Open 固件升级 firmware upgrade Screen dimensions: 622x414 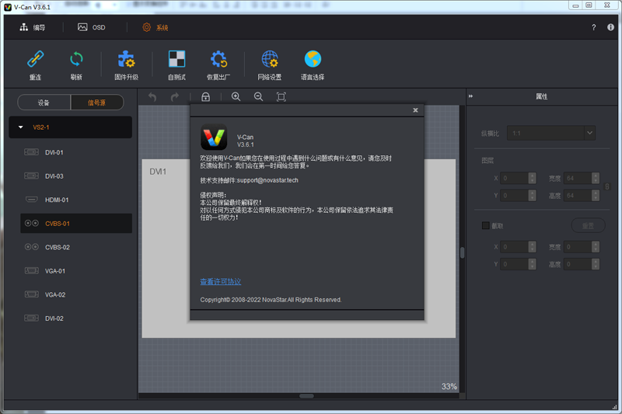tap(126, 60)
